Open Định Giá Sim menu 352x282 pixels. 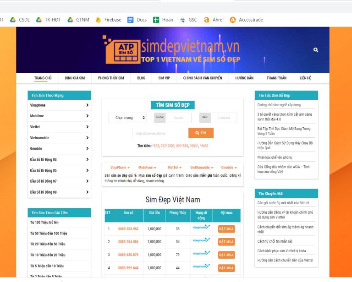click(x=75, y=78)
